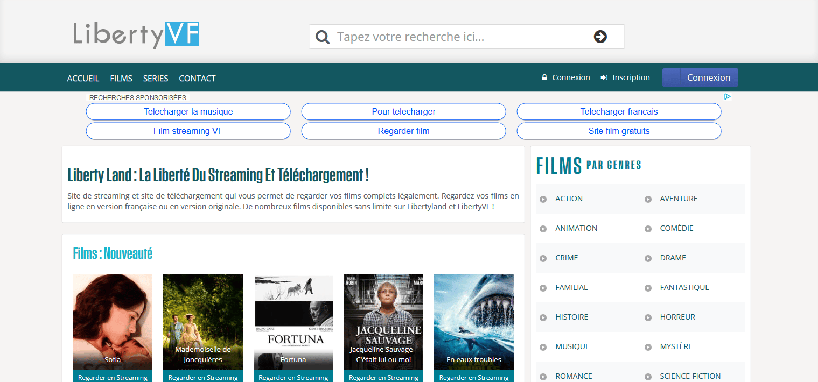Select the FAMILIAL genre link
The image size is (818, 382).
click(x=571, y=287)
